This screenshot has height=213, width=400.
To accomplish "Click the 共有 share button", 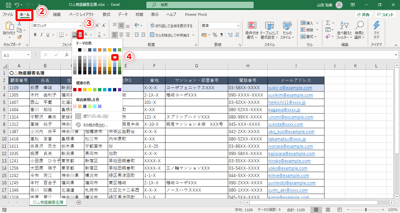I will 364,15.
